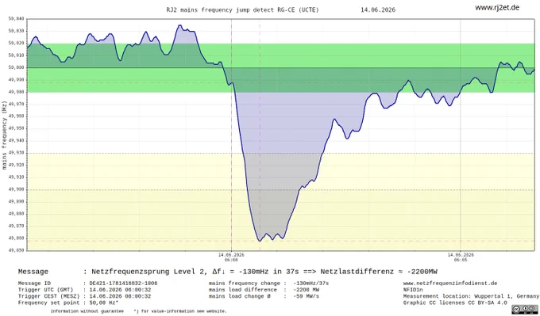The image size is (540, 316).
Task: Click the 'Message ID' field label
Action: click(35, 284)
